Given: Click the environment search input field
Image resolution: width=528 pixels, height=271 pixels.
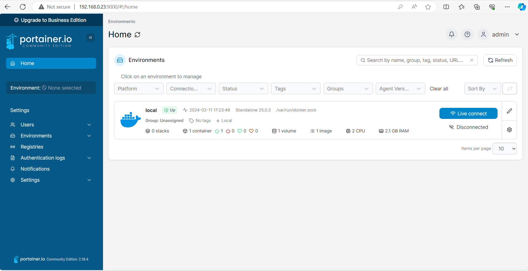Looking at the screenshot, I should point(415,60).
